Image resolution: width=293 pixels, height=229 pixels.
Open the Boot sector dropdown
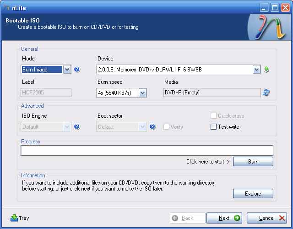[142, 127]
